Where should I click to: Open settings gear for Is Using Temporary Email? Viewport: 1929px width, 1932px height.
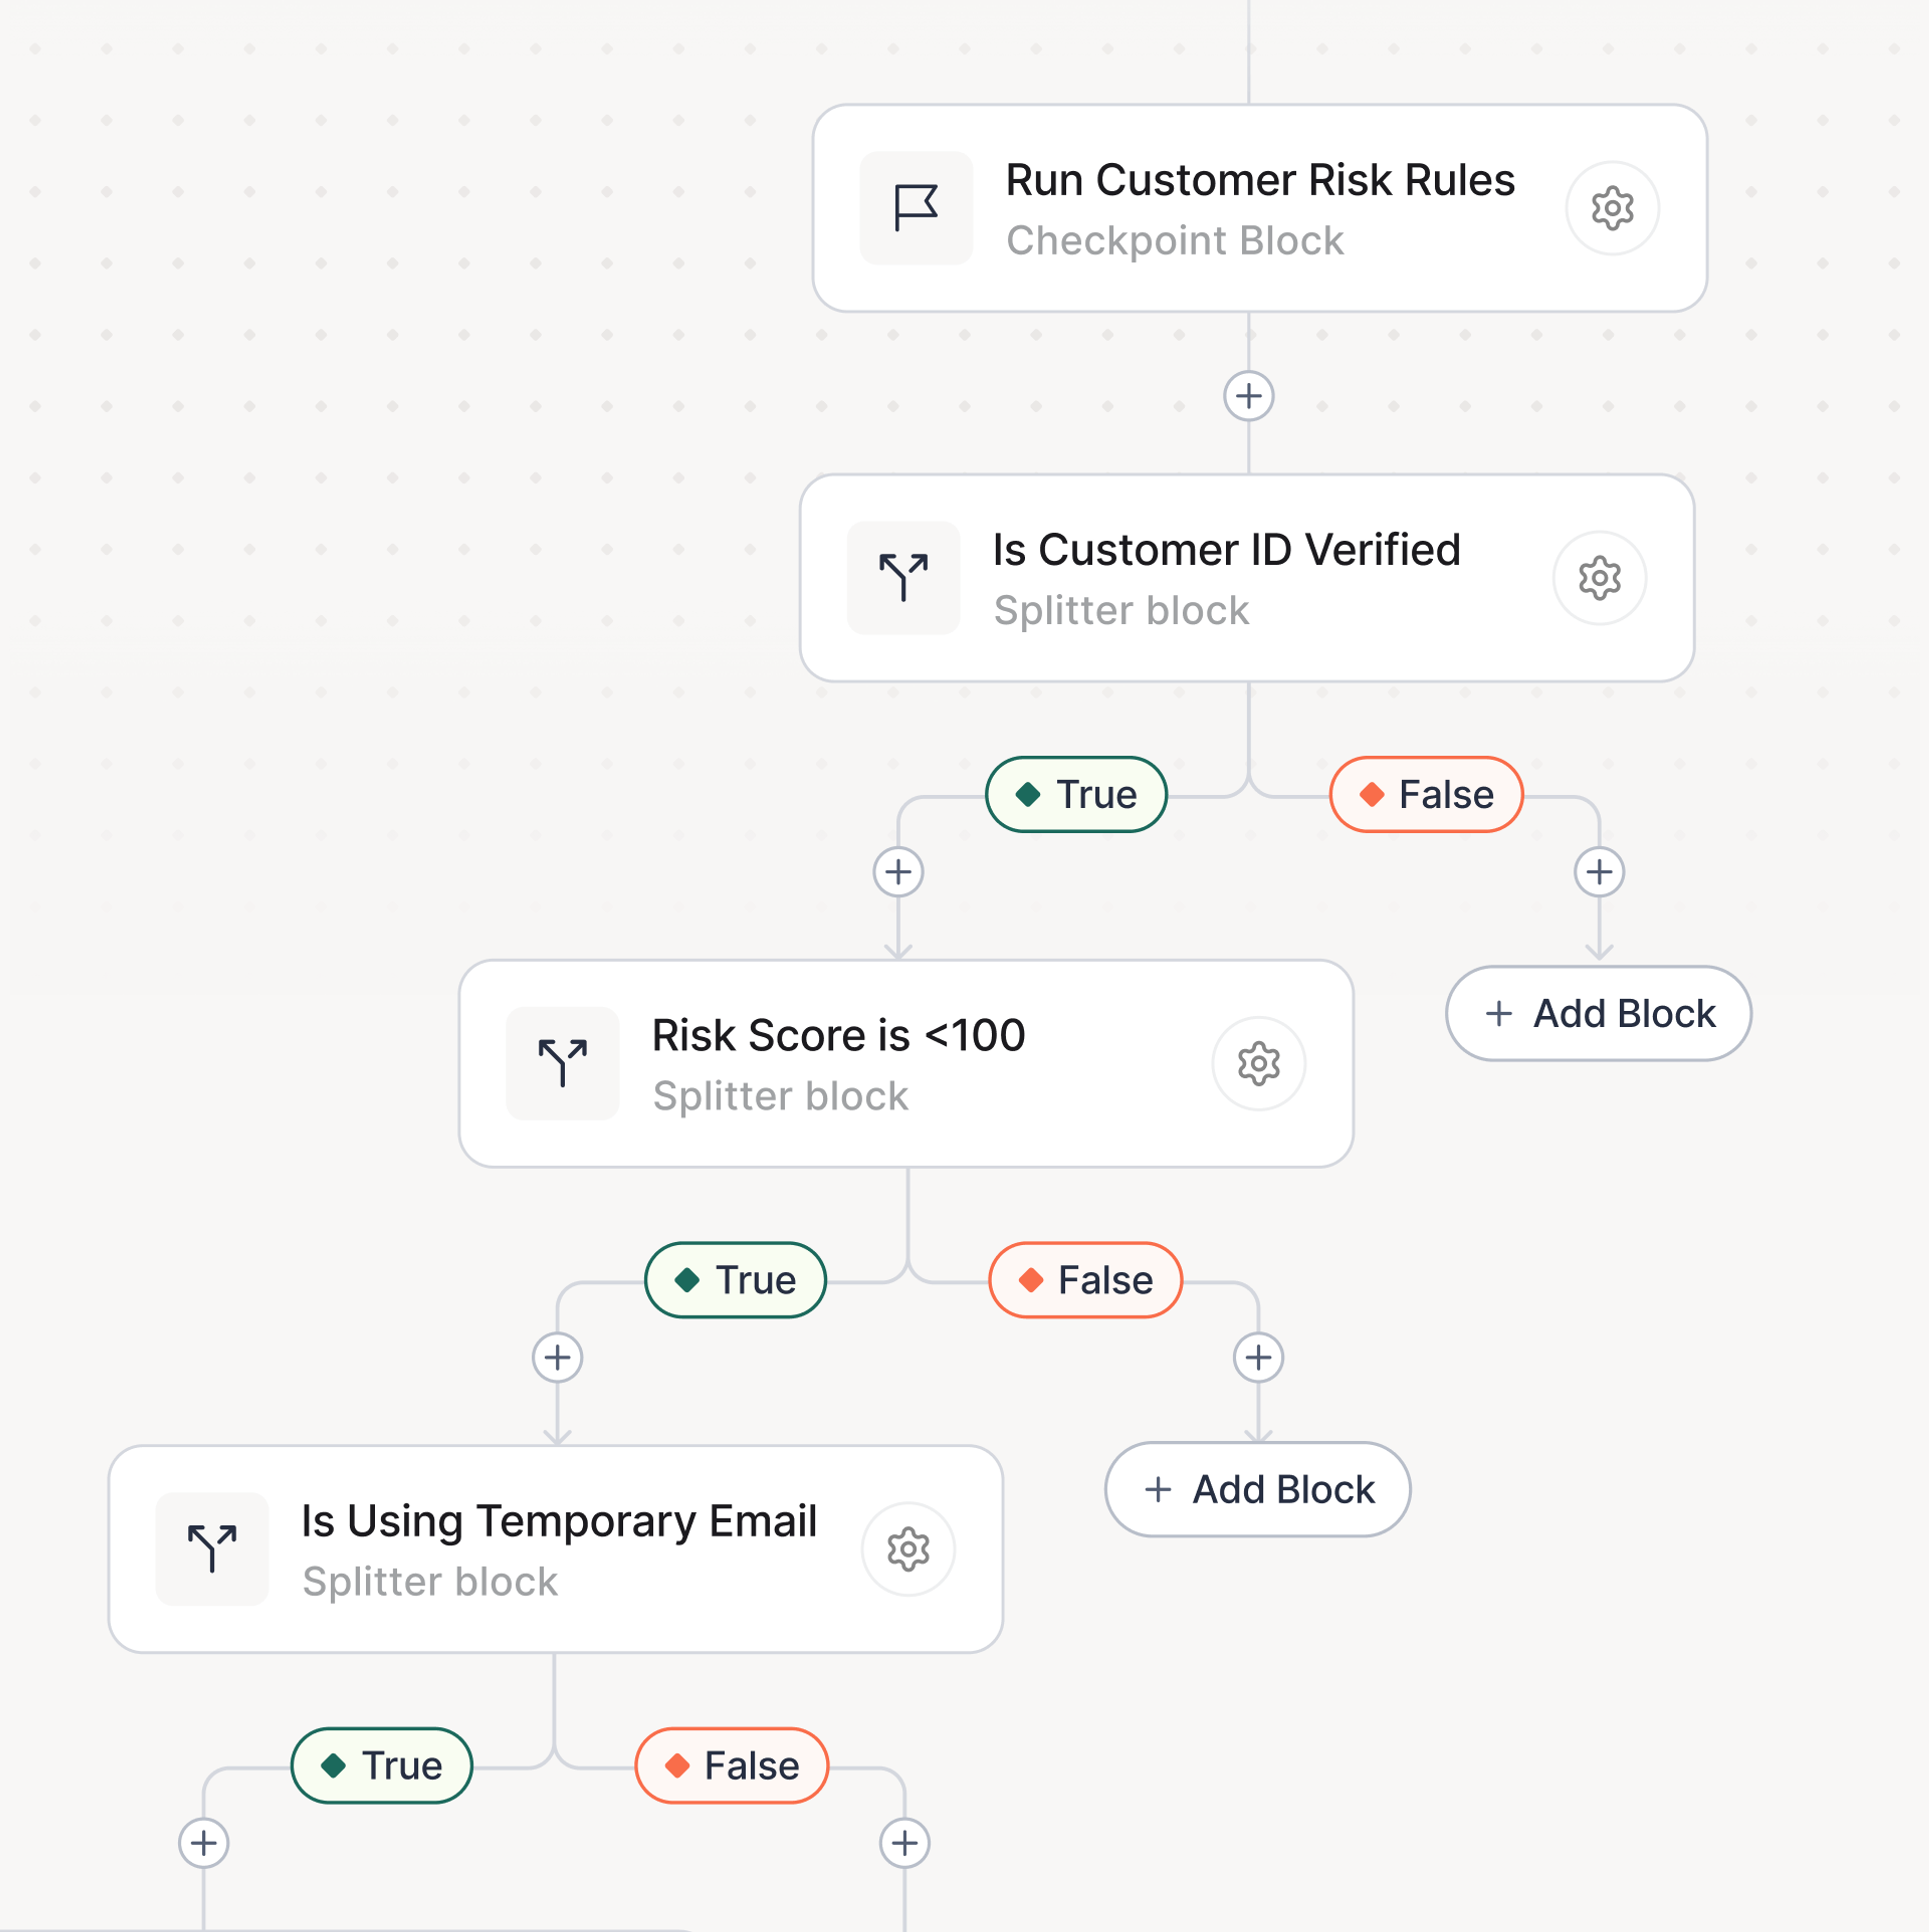pyautogui.click(x=907, y=1548)
